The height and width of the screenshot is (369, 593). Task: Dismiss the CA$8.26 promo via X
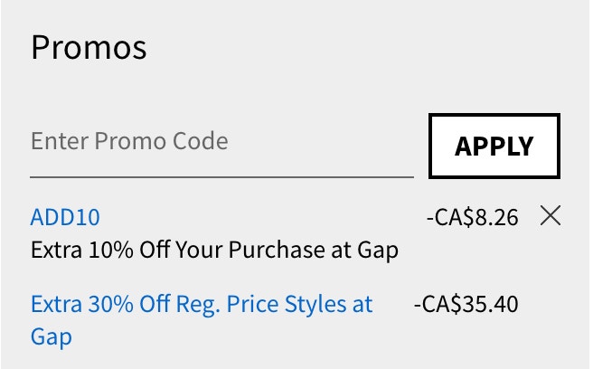(x=551, y=216)
